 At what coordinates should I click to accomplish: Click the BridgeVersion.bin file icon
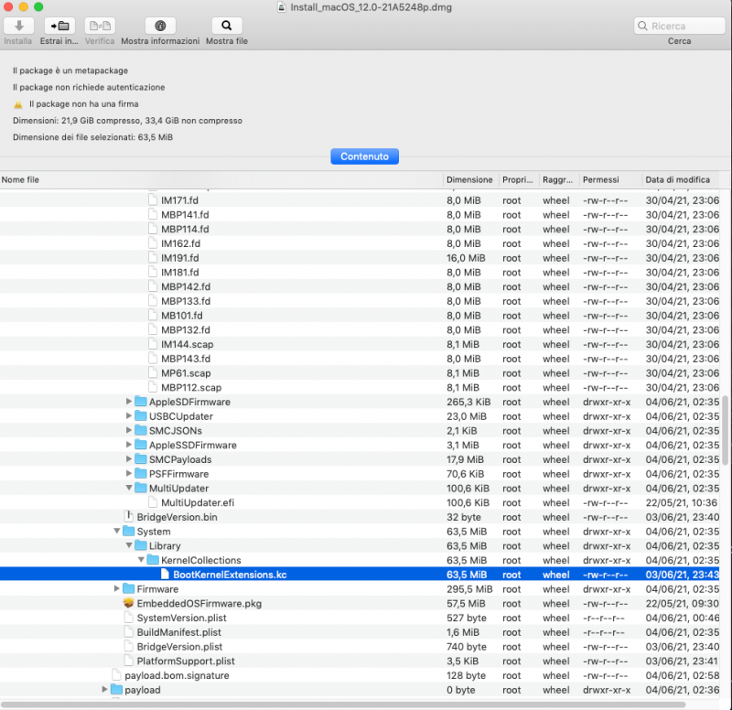pos(128,517)
